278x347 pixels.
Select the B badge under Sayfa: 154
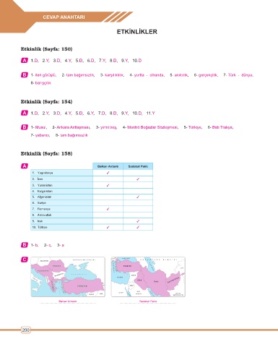[x=25, y=127]
